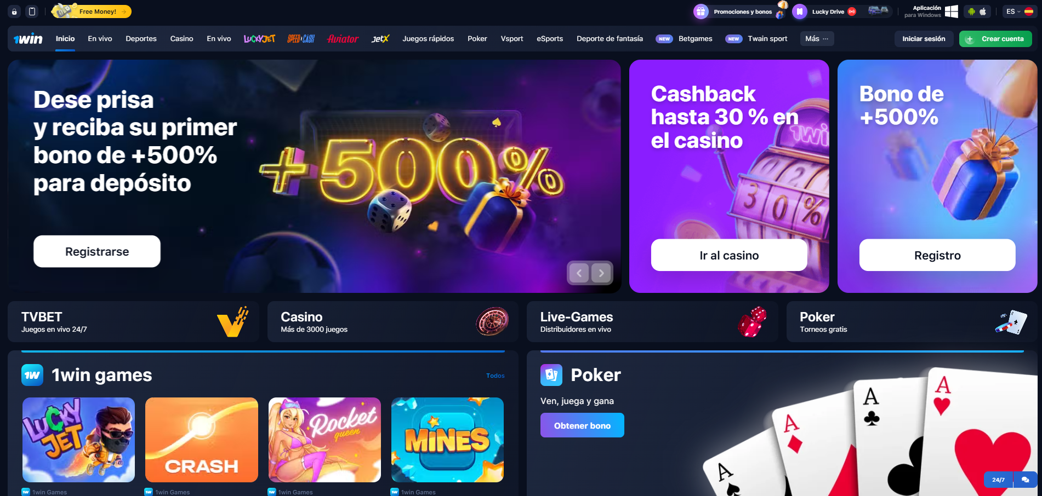Go to next banner slide arrow
Image resolution: width=1042 pixels, height=496 pixels.
(601, 273)
